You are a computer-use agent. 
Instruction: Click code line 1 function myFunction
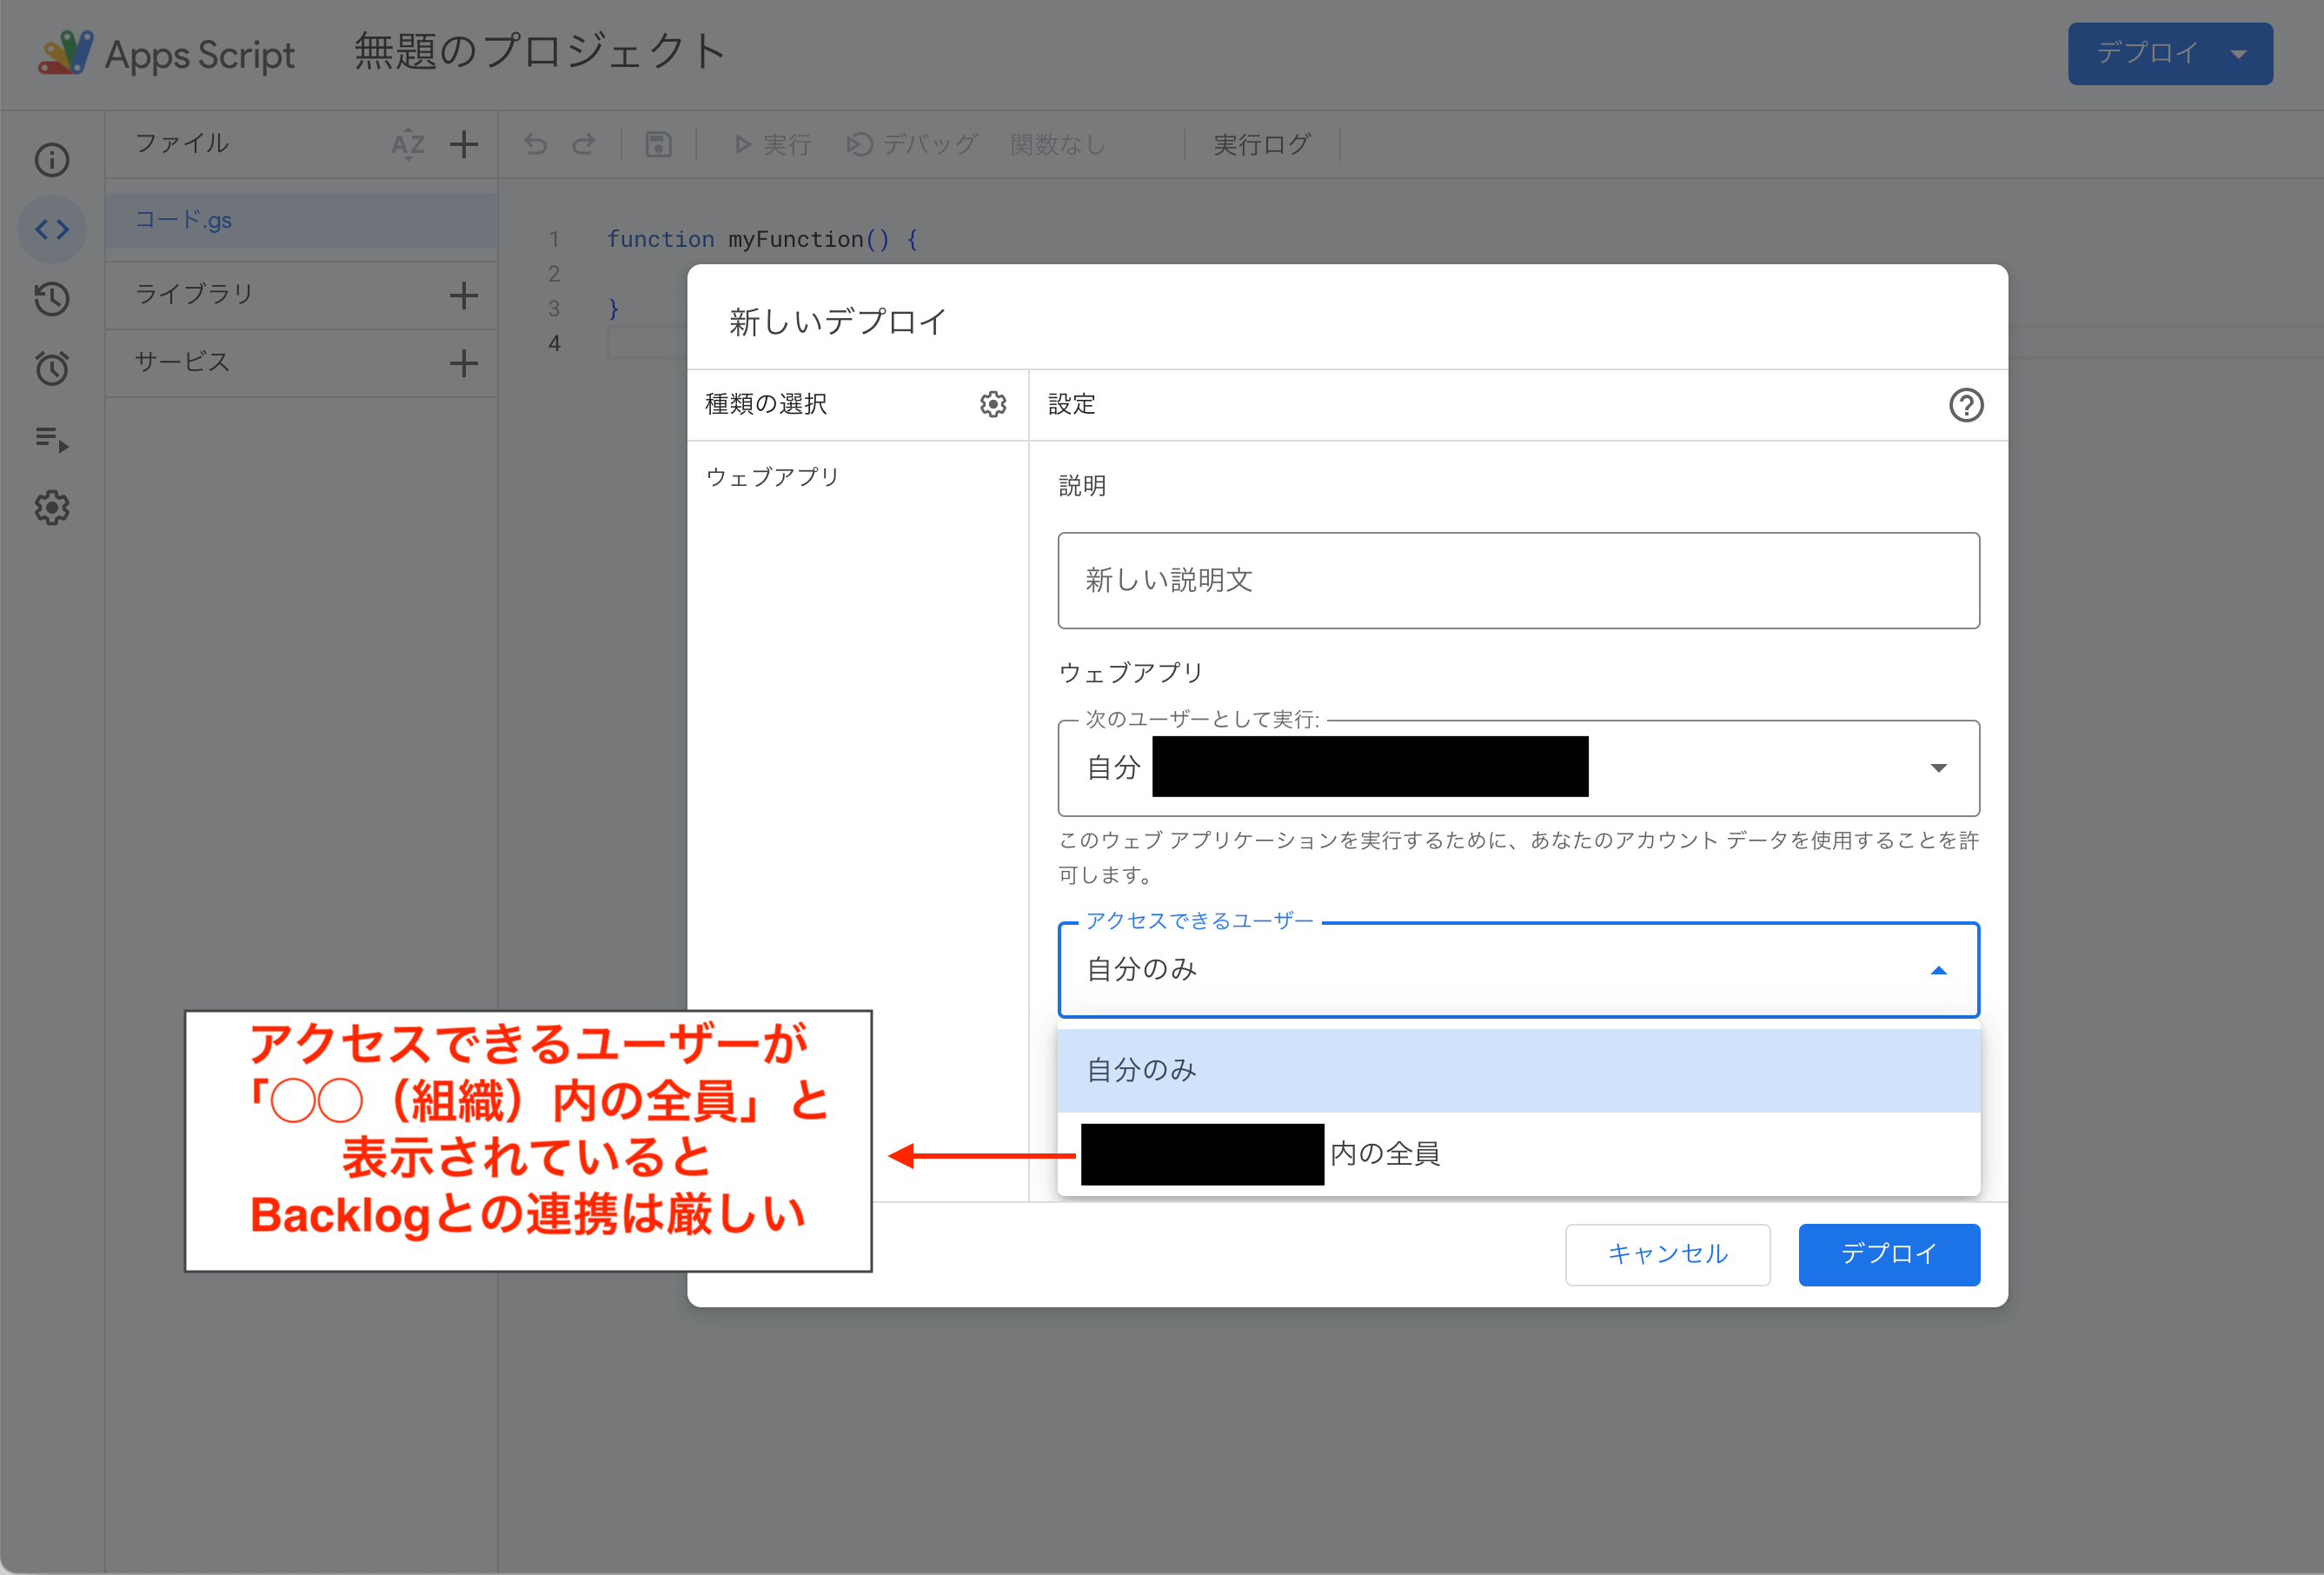tap(762, 240)
